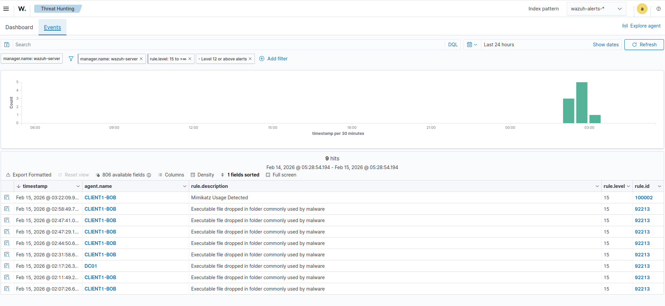Image resolution: width=665 pixels, height=306 pixels.
Task: Select the Events tab
Action: [x=52, y=27]
